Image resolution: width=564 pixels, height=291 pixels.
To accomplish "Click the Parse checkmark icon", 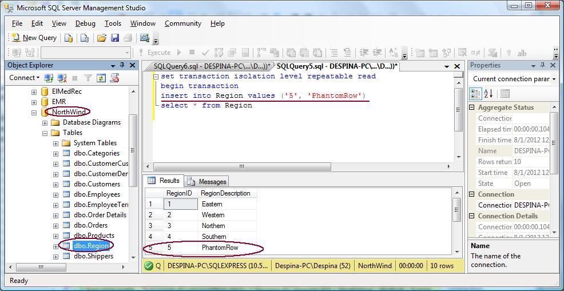I will click(205, 53).
